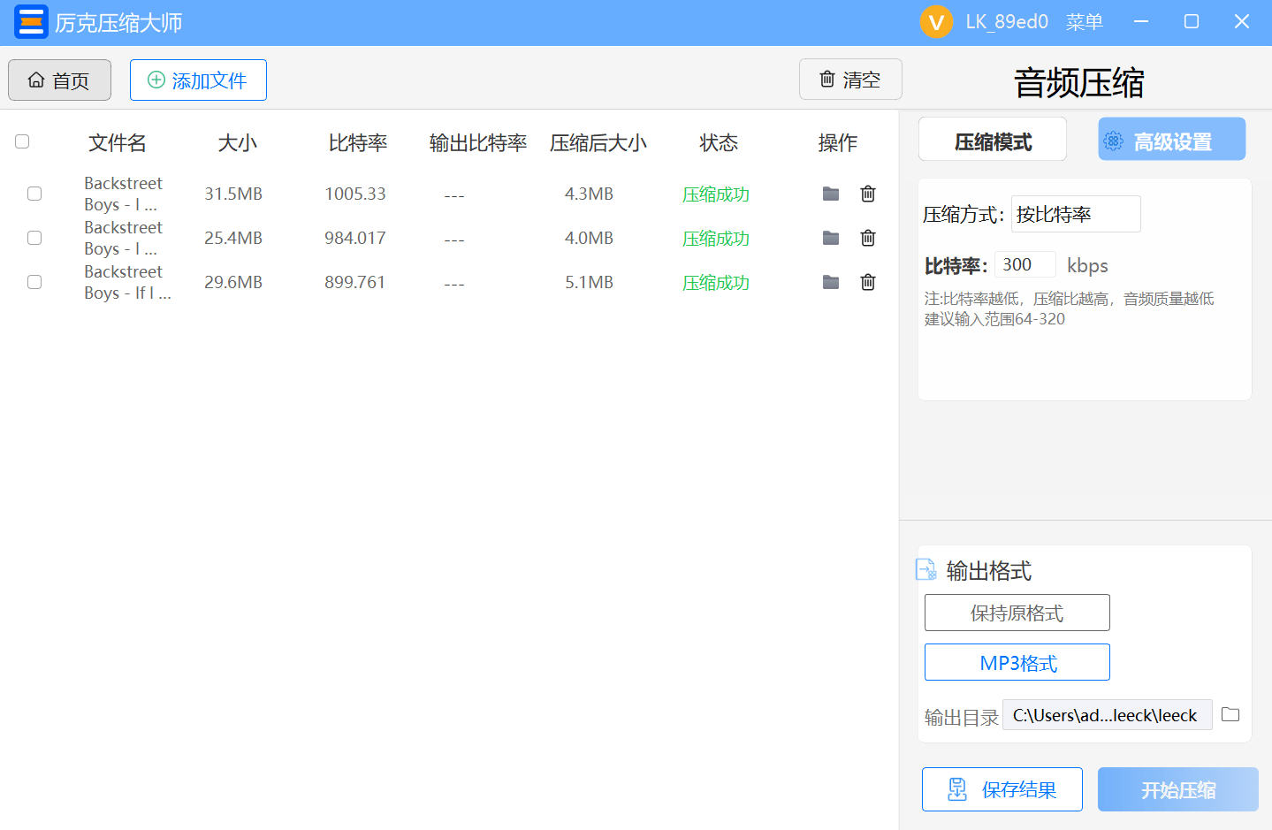Toggle the select-all checkbox in the header

(x=22, y=141)
